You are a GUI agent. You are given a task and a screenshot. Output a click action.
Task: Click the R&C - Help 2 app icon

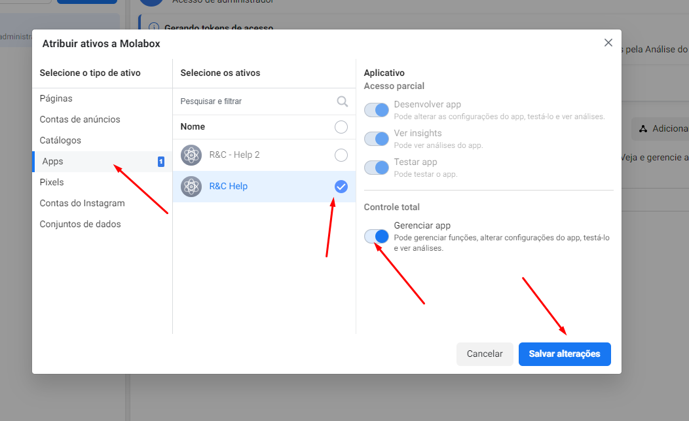pyautogui.click(x=191, y=155)
